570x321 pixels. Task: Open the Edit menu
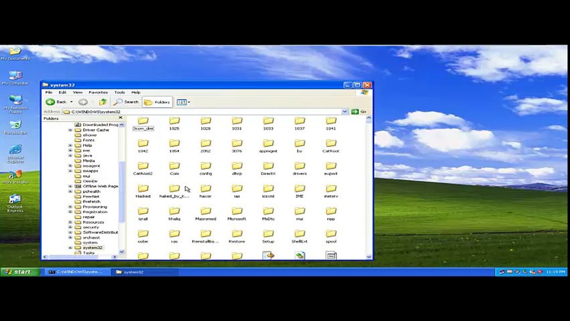tap(62, 92)
